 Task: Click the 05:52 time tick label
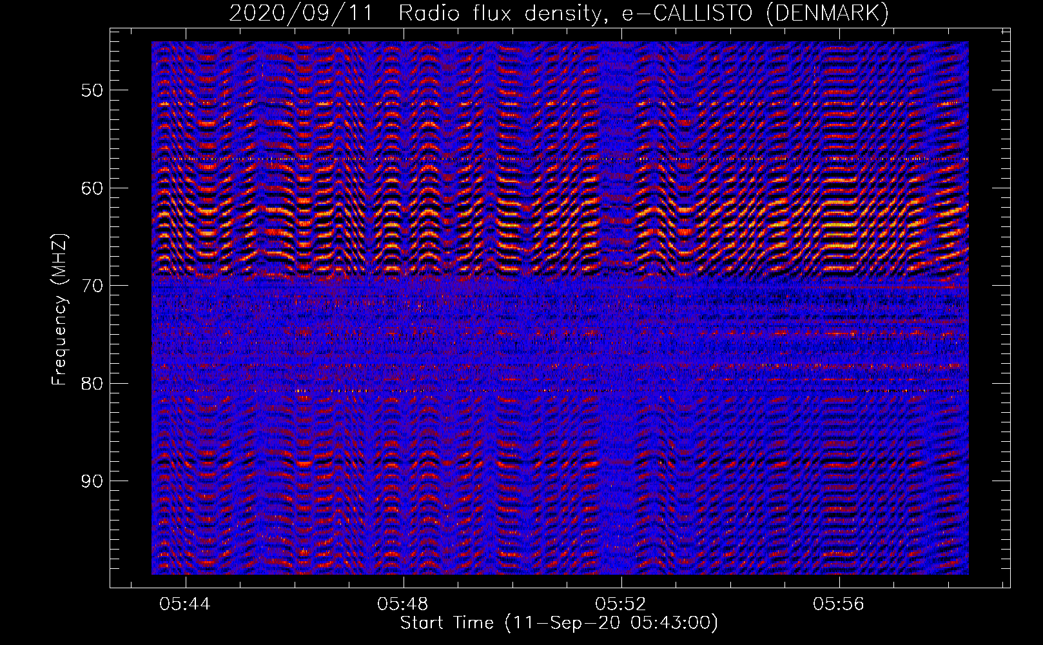click(x=621, y=604)
